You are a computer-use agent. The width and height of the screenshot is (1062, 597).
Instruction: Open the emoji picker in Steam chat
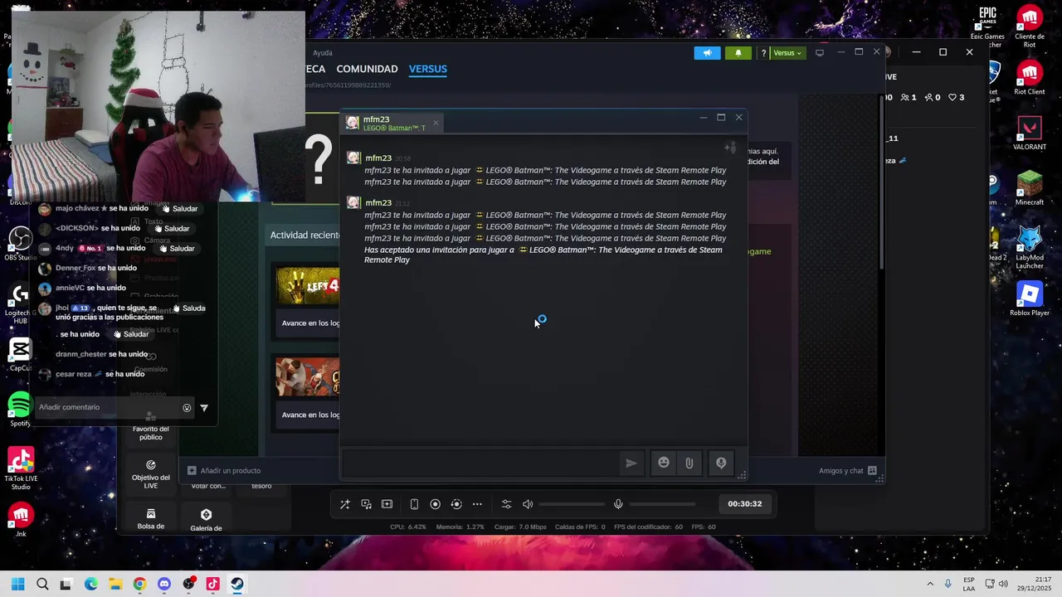click(664, 464)
